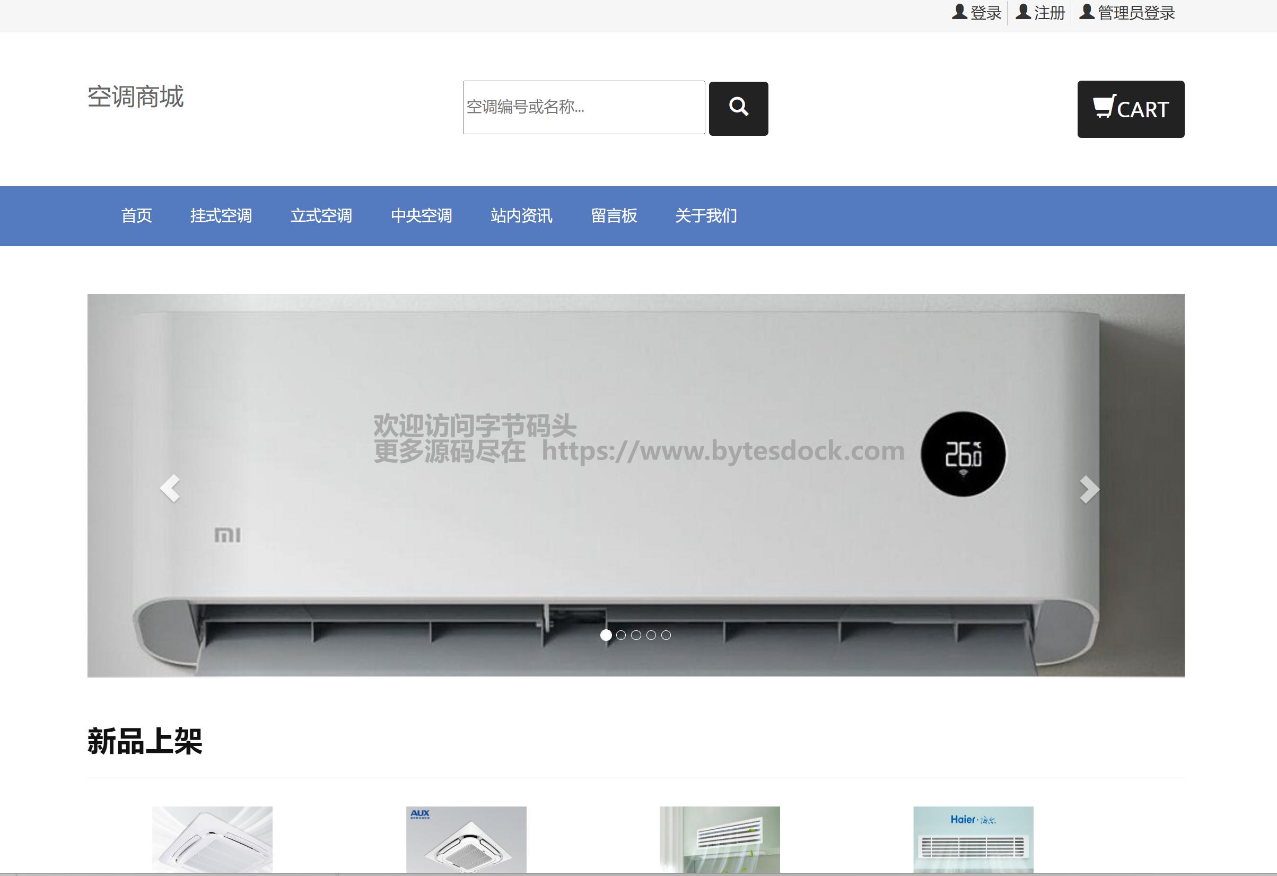Viewport: 1277px width, 876px height.
Task: Open the 挂式空调 navigation item
Action: point(221,215)
